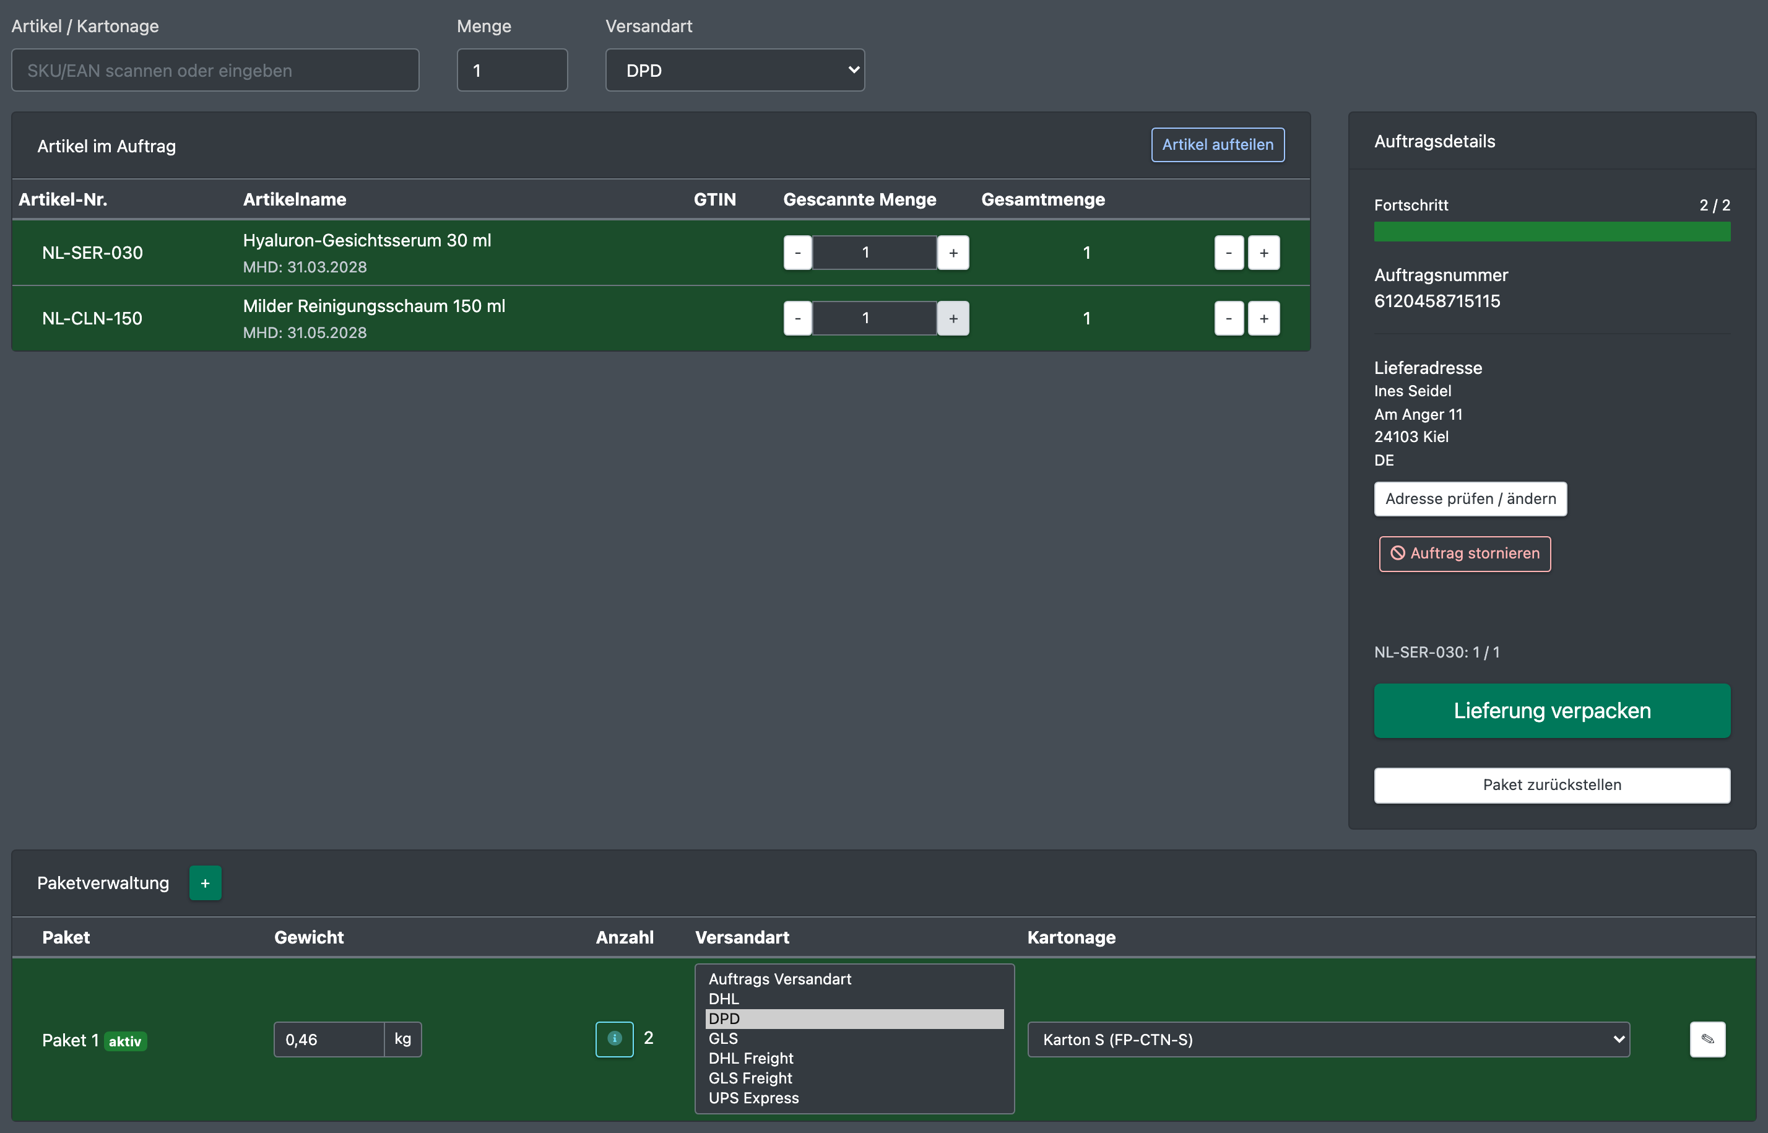The width and height of the screenshot is (1768, 1133).
Task: Click the green Fortschritt progress bar
Action: coord(1552,231)
